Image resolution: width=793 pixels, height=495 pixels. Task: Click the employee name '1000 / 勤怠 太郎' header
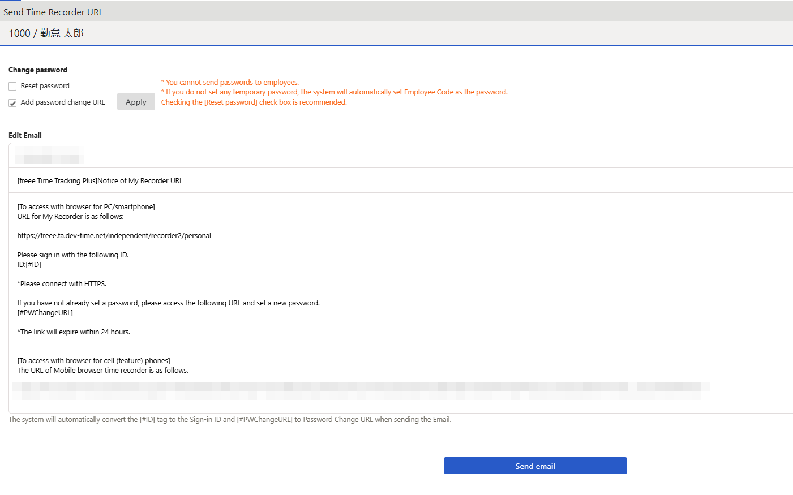(46, 33)
